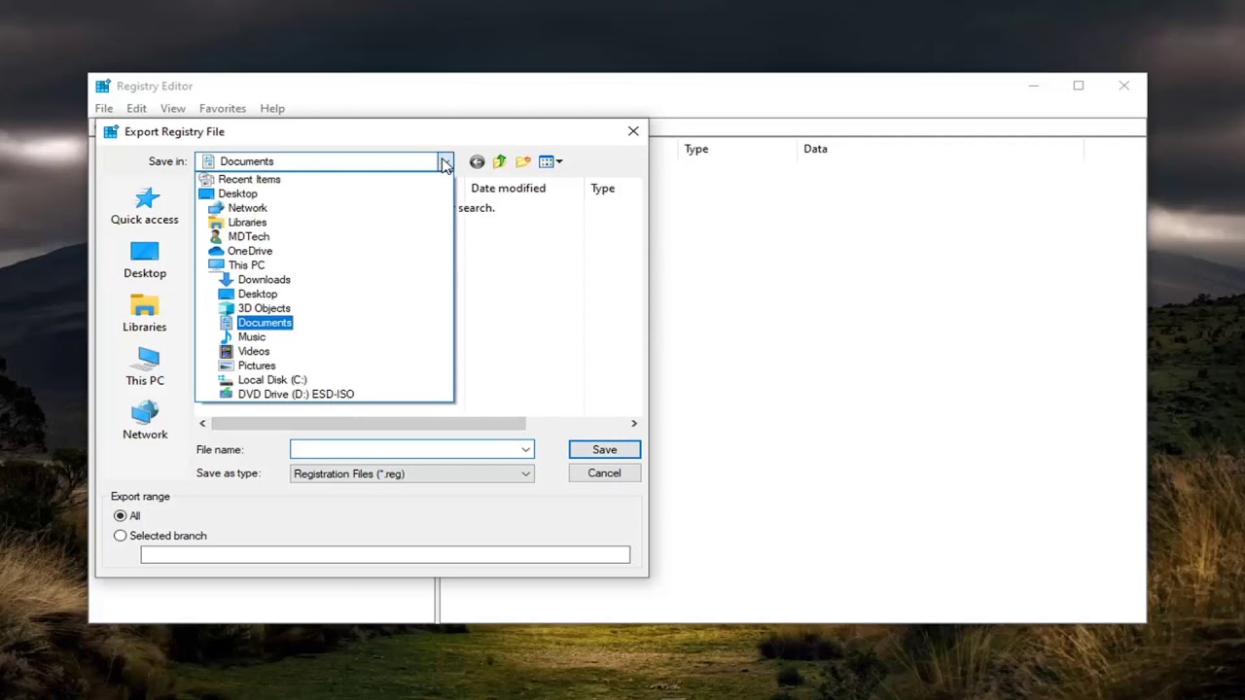The image size is (1245, 700).
Task: Select the Selected branch radio button
Action: pyautogui.click(x=121, y=536)
